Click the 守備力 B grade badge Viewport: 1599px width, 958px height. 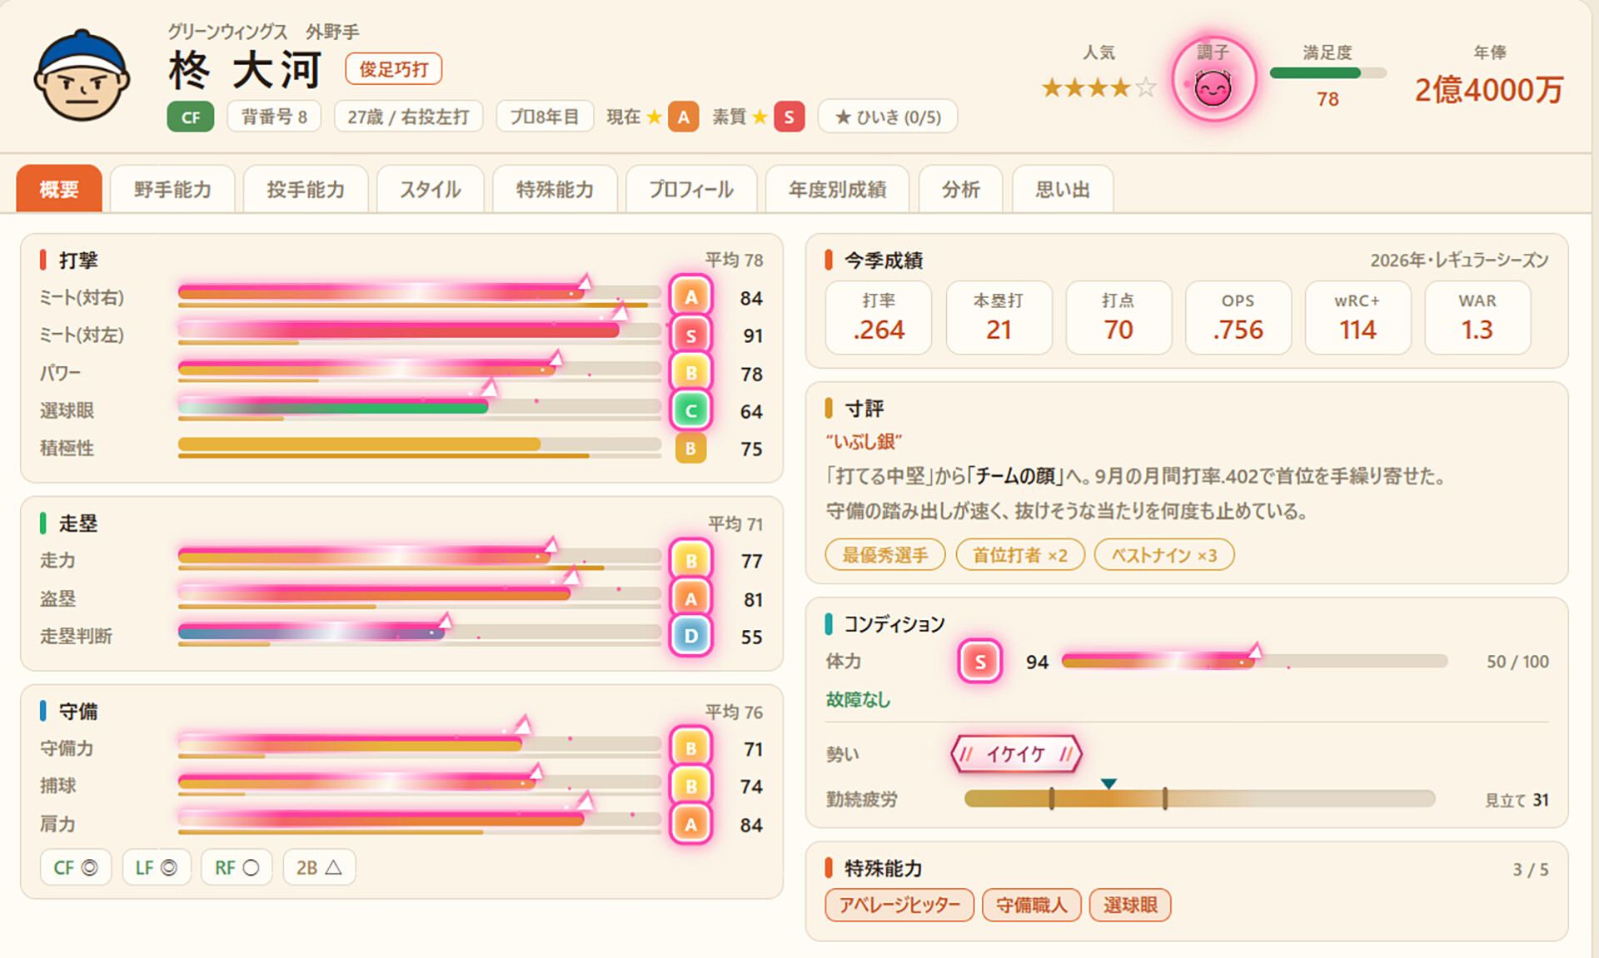tap(690, 748)
